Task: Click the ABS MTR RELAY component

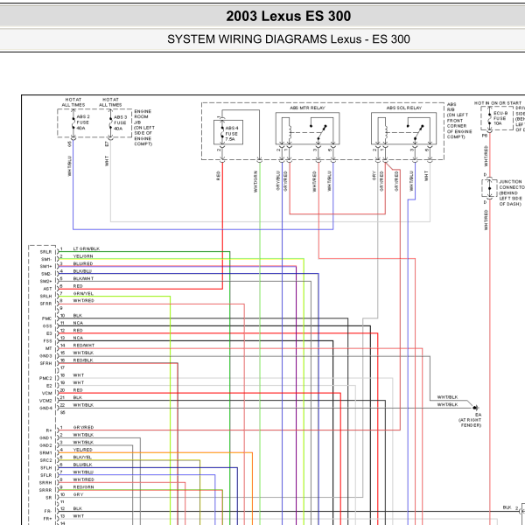Action: [307, 129]
